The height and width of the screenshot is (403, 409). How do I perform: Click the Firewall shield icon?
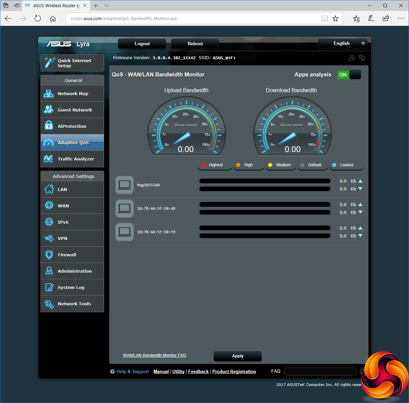click(x=49, y=254)
